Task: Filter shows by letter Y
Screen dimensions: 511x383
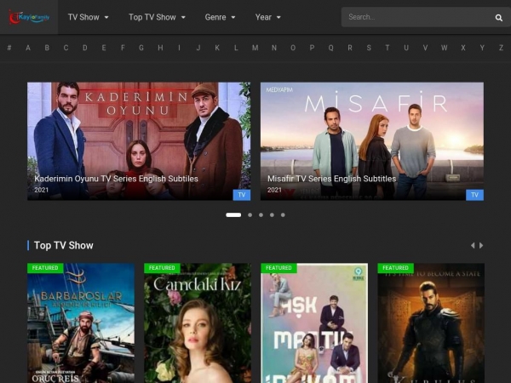Action: 482,48
